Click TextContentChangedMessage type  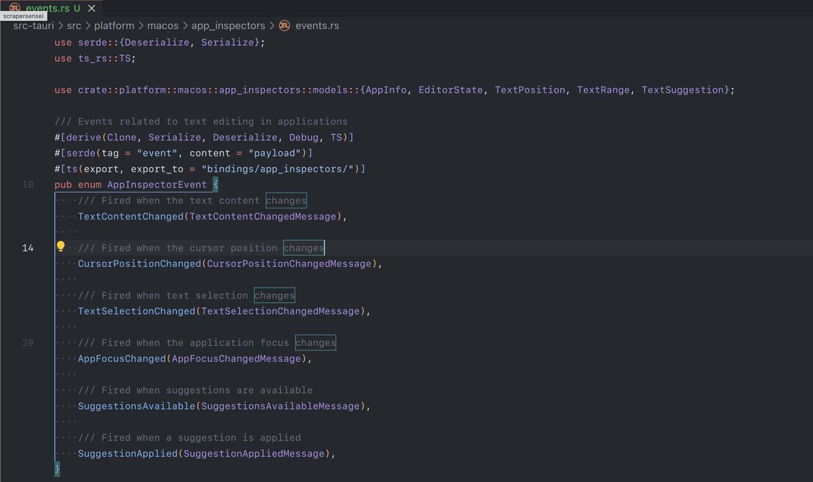tap(263, 216)
